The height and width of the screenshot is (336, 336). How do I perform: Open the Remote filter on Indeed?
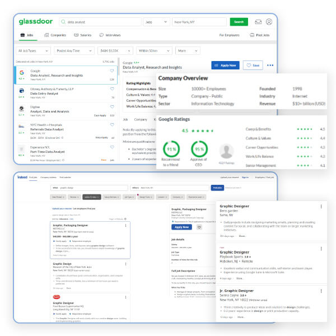pos(74,197)
